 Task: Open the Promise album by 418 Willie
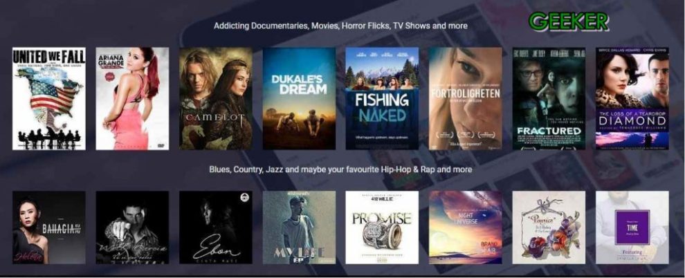pos(382,228)
